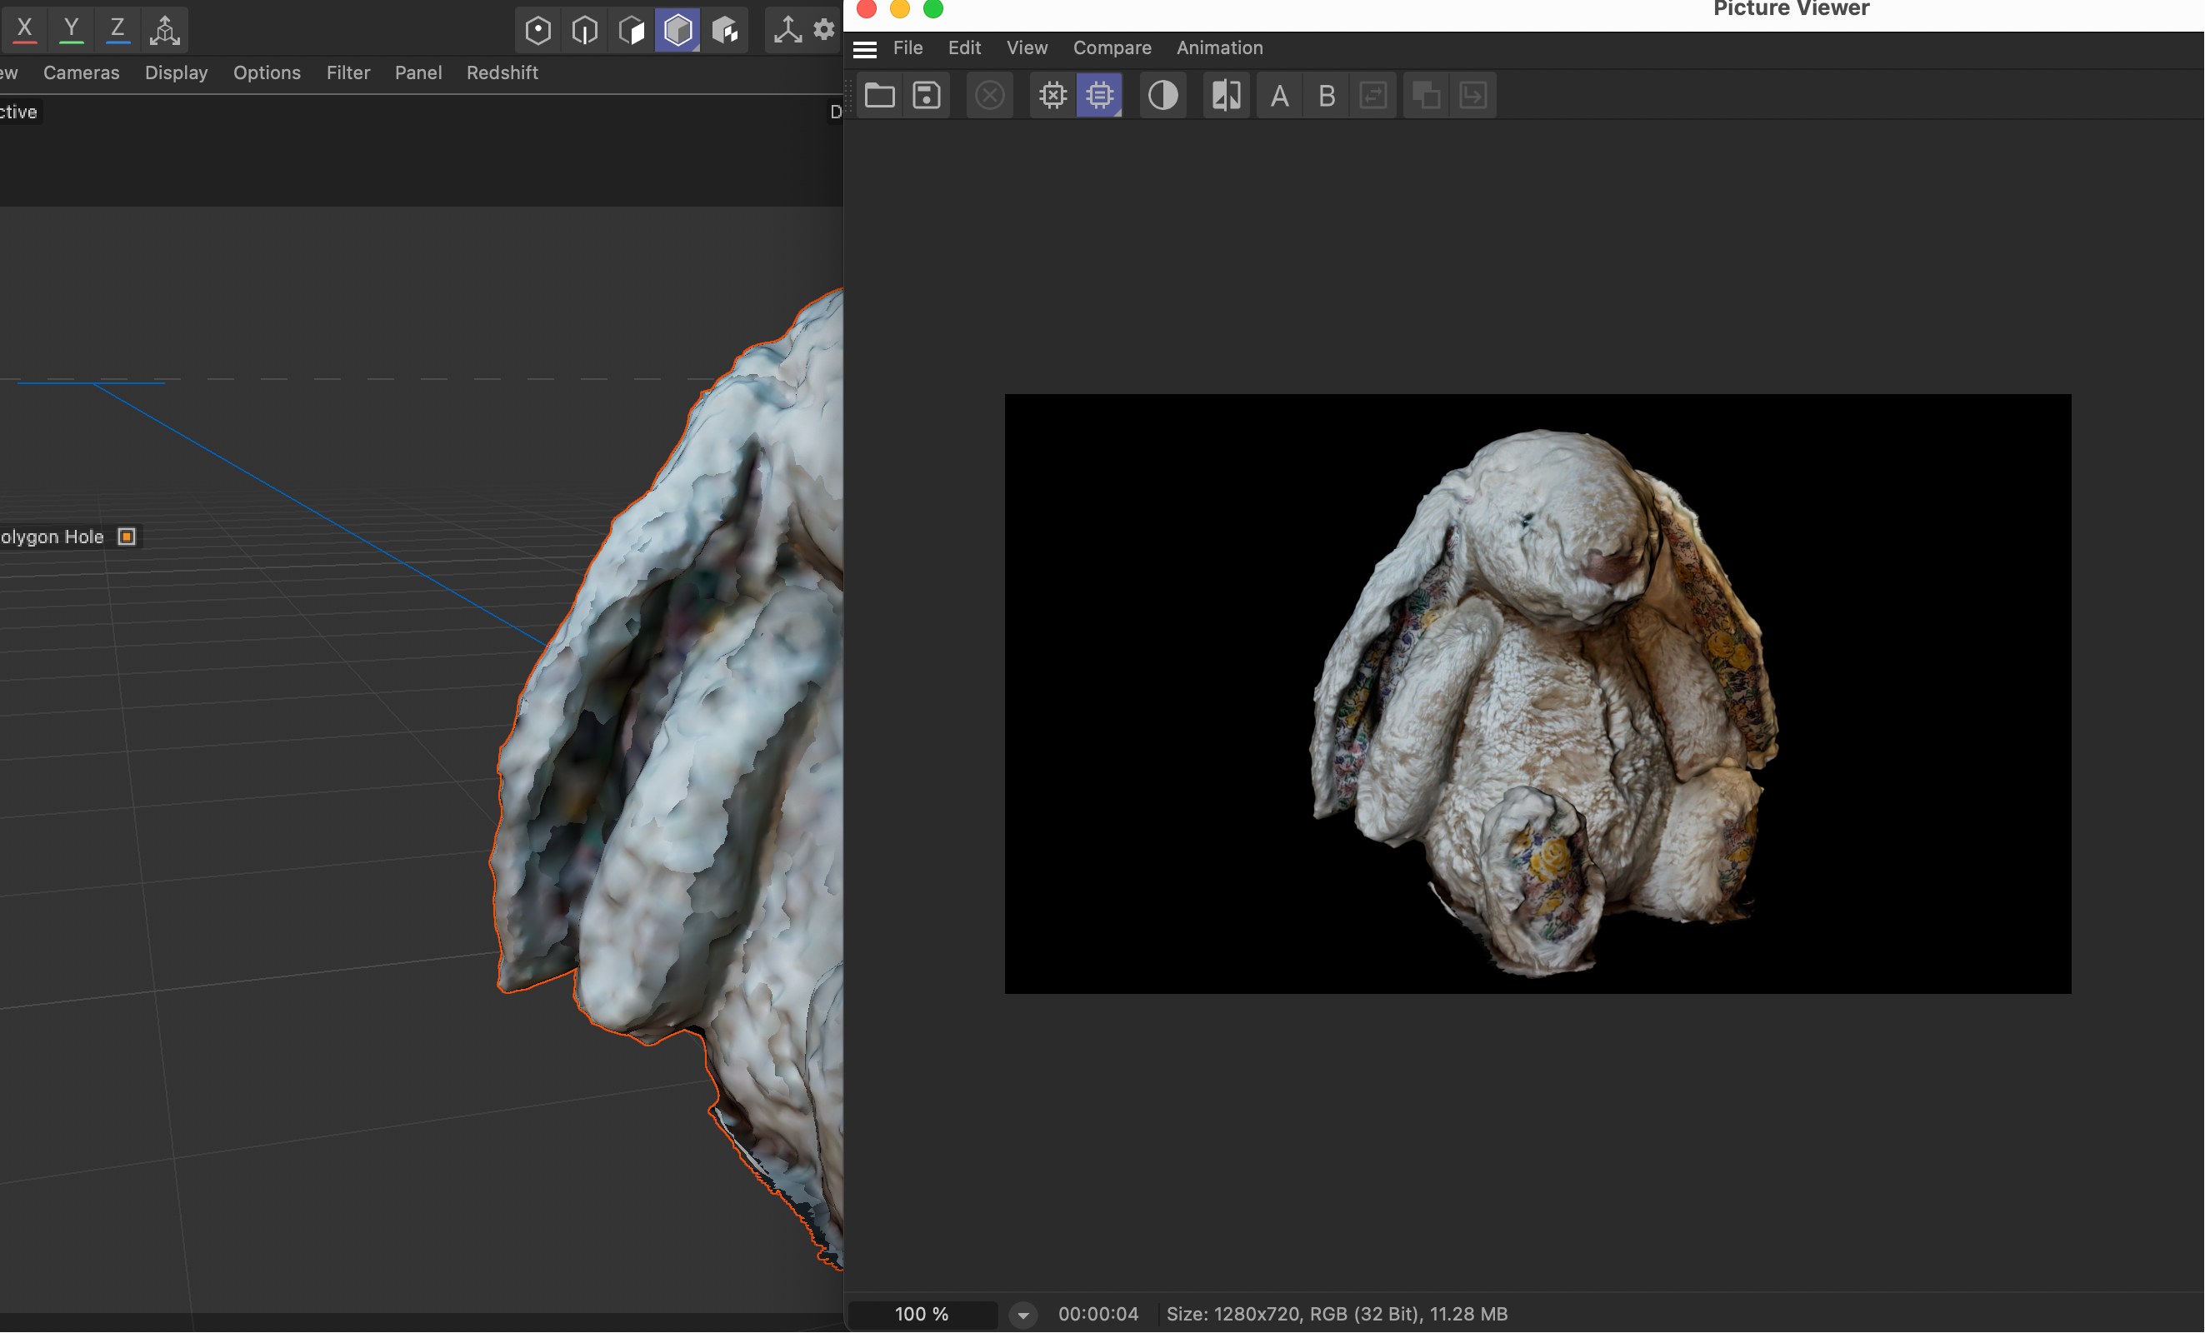Click the coordinate system icon

[165, 29]
